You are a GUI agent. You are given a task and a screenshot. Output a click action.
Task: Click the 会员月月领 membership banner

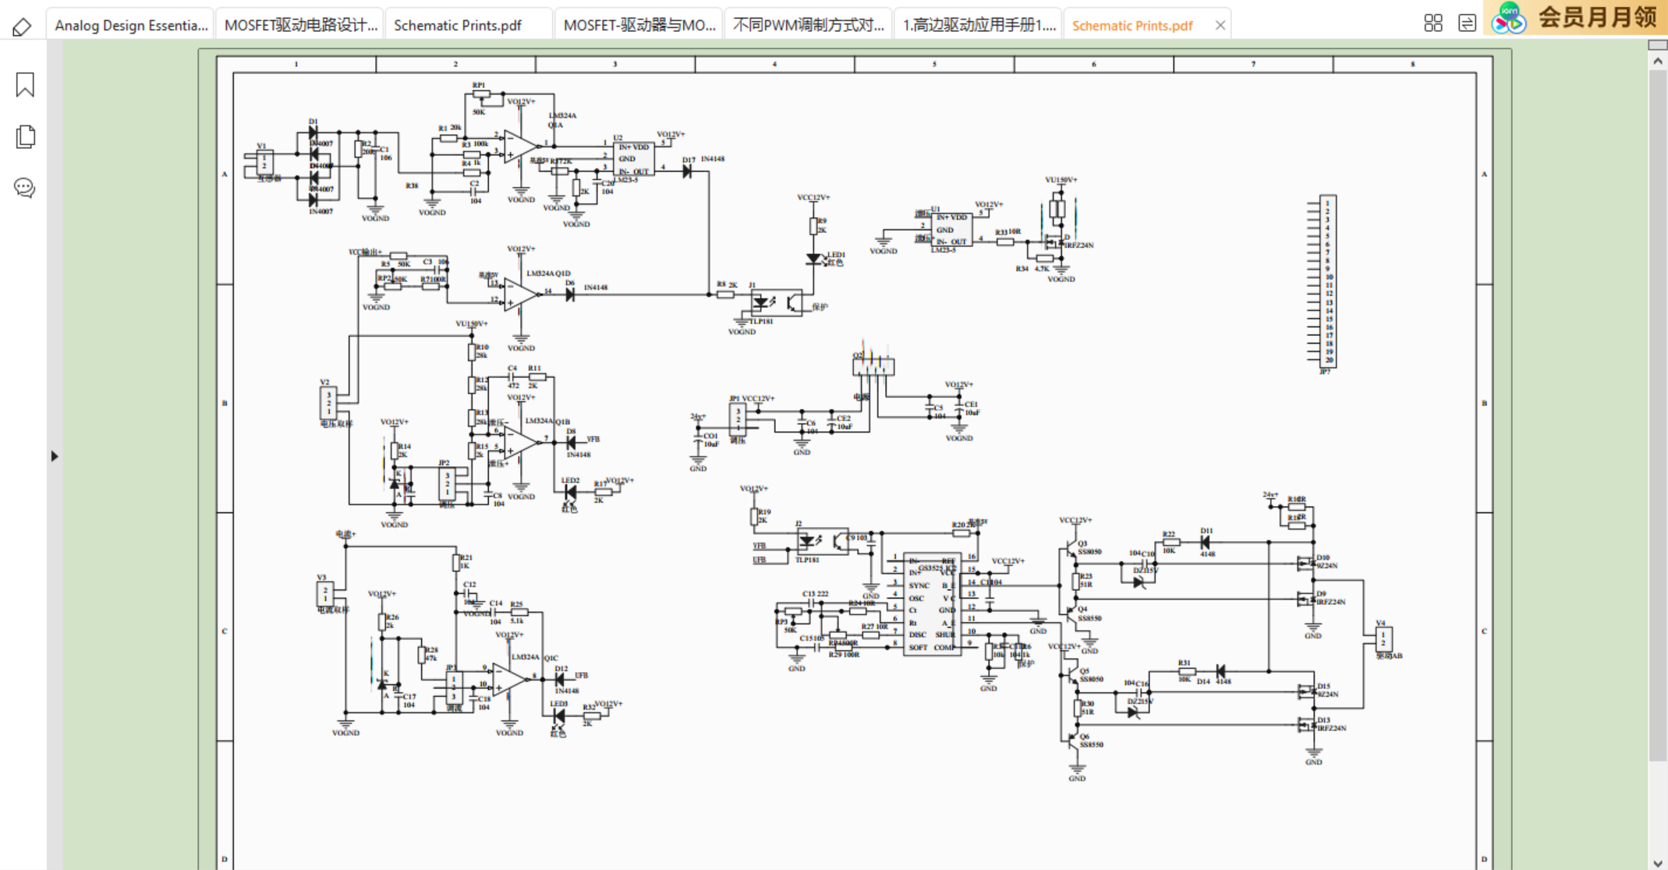click(1597, 17)
